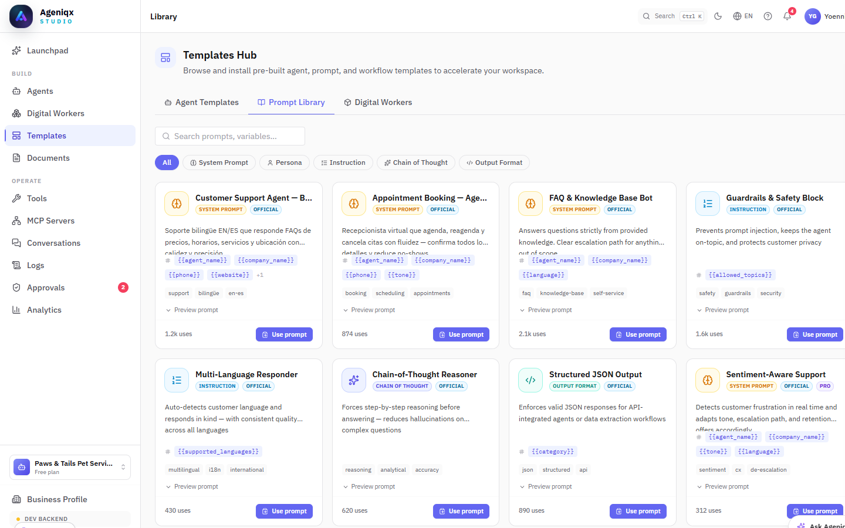Click the Customer Support Agent card icon

click(177, 204)
